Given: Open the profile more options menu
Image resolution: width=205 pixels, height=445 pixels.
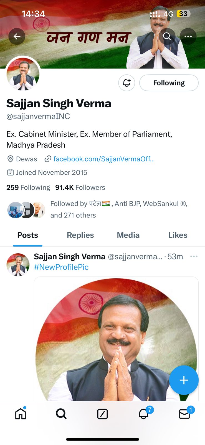Looking at the screenshot, I should 188,36.
